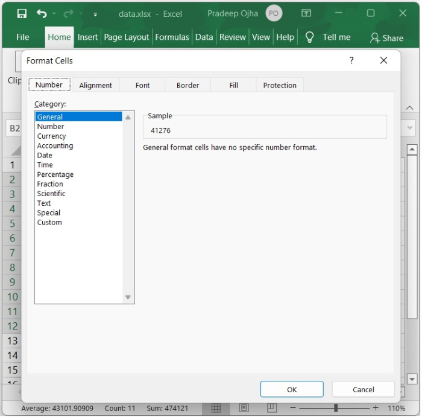
Task: Choose Custom category in the list
Action: [49, 223]
